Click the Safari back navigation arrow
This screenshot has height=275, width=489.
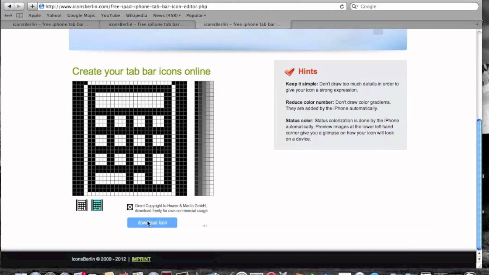pyautogui.click(x=8, y=6)
